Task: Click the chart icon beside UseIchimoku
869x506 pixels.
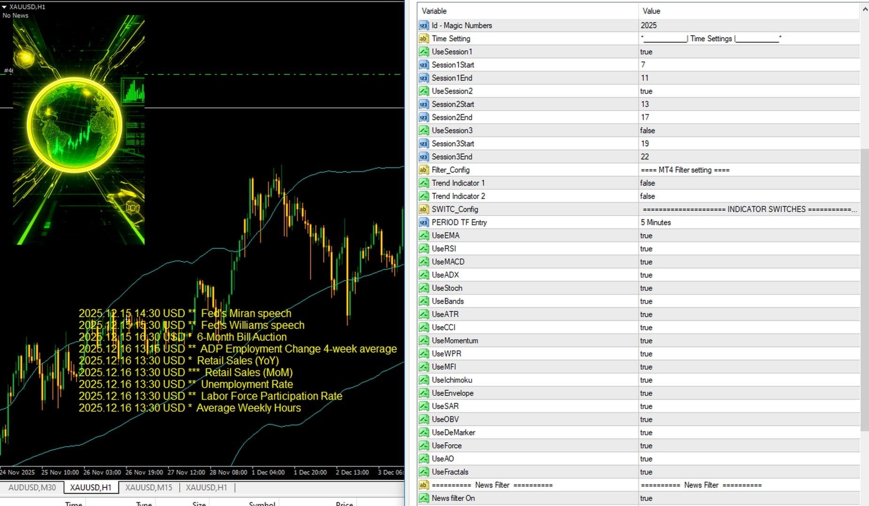Action: (x=423, y=380)
